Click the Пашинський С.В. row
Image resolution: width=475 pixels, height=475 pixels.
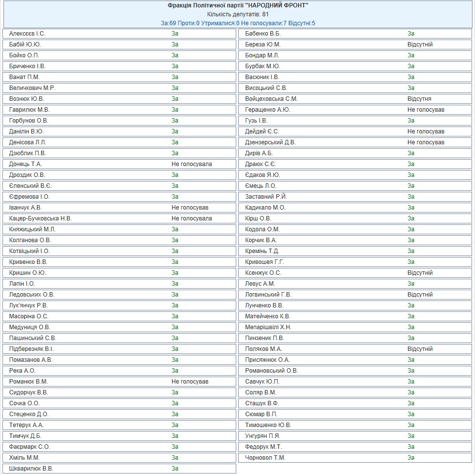point(119,338)
